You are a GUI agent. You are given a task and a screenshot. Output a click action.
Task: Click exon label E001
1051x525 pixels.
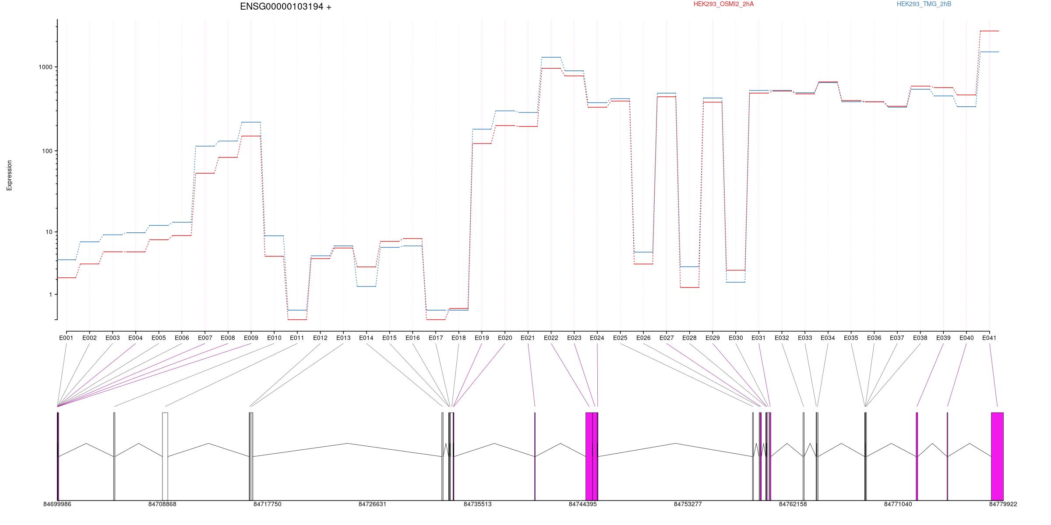pos(66,338)
